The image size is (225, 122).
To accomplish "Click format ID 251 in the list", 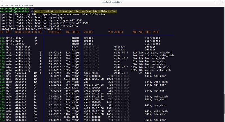I will click(x=2, y=70).
